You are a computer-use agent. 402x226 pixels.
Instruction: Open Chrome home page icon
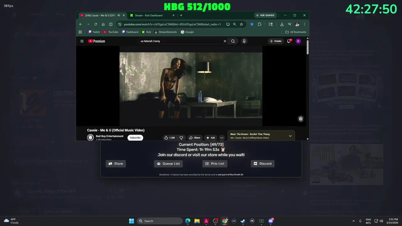coord(103,24)
